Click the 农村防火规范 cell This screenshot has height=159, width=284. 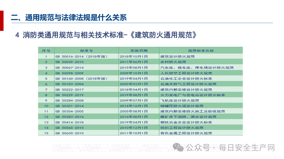coord(173,62)
